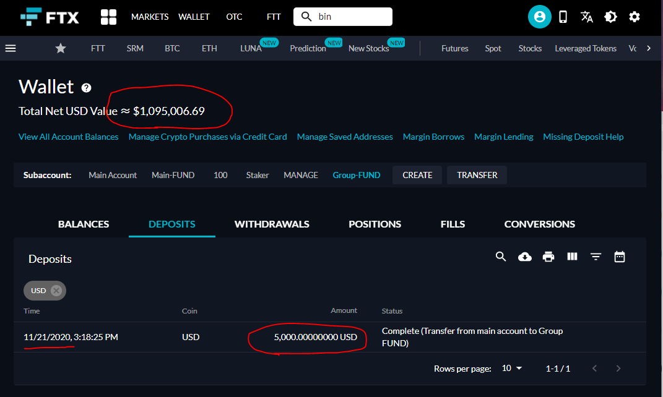
Task: Select the MANAGE subaccount
Action: [301, 175]
